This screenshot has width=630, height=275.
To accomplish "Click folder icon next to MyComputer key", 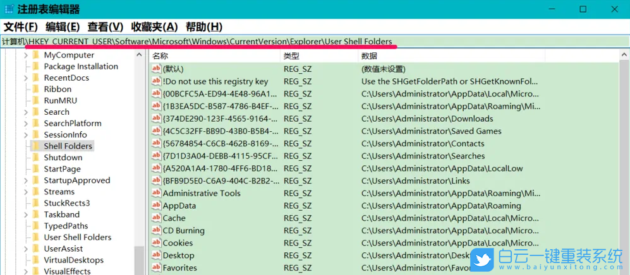I will point(36,55).
